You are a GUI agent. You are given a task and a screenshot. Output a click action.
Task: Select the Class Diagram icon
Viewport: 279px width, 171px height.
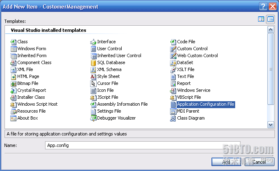[173, 118]
